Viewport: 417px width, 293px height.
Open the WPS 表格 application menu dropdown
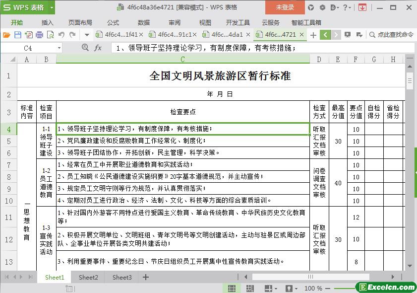[x=51, y=7]
